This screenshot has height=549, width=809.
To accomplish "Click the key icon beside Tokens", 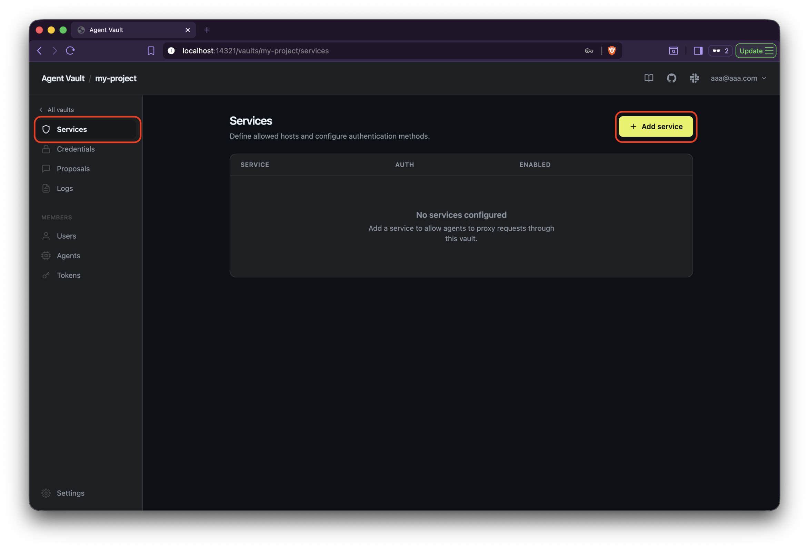I will coord(46,276).
